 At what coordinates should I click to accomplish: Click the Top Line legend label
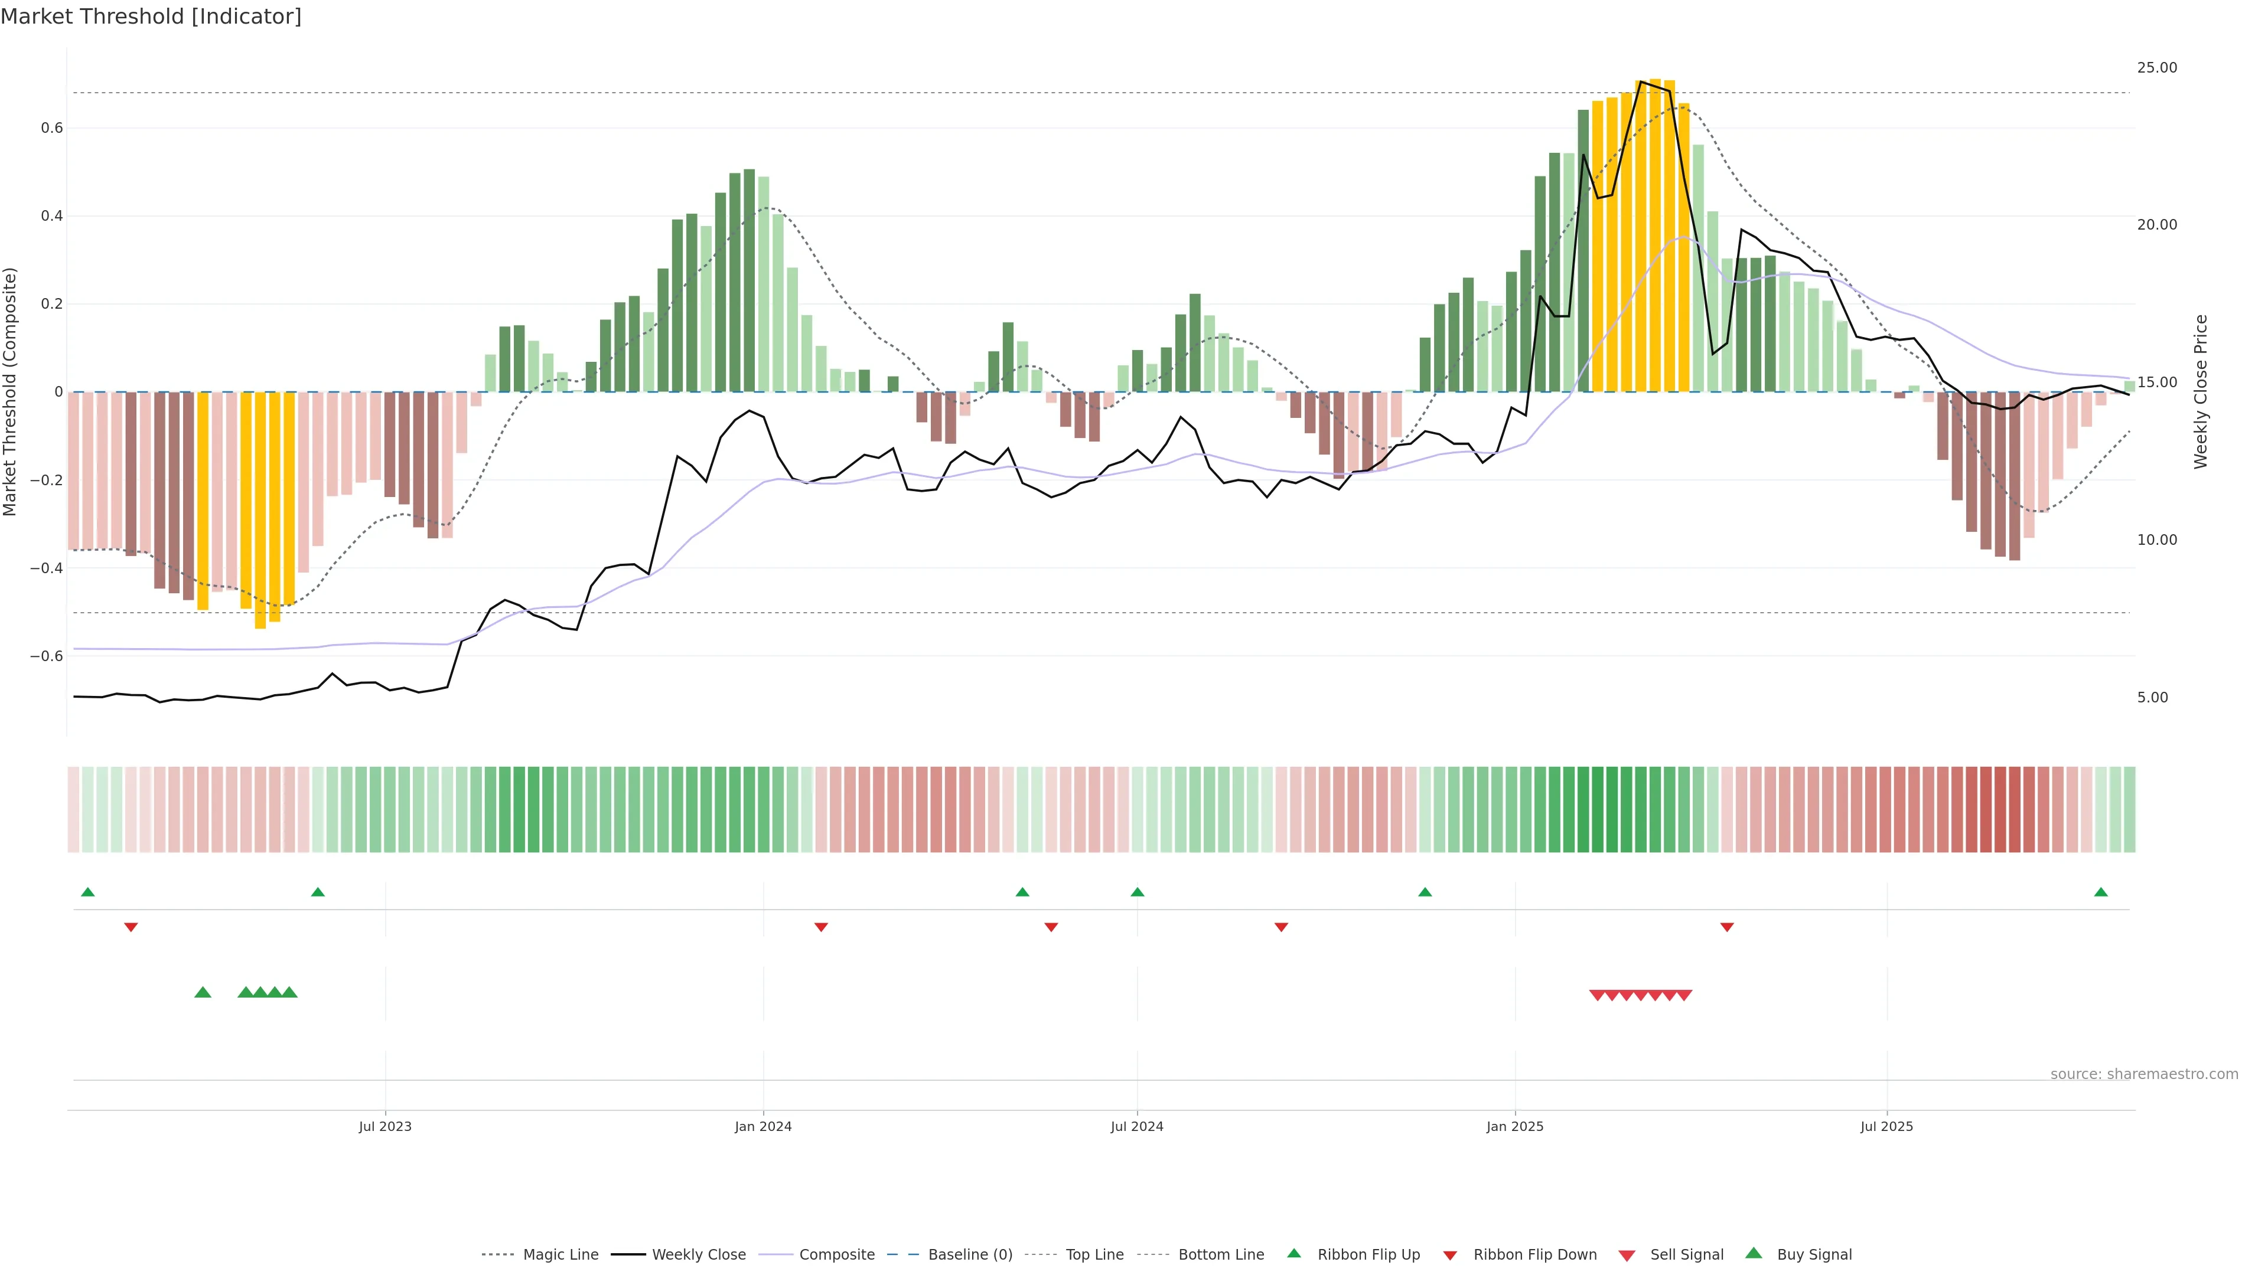[1094, 1255]
